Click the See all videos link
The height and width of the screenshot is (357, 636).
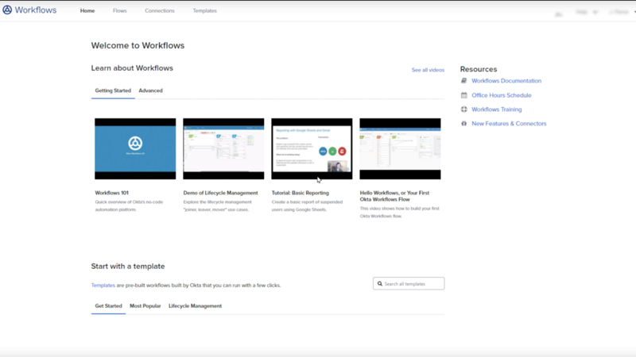[x=428, y=70]
